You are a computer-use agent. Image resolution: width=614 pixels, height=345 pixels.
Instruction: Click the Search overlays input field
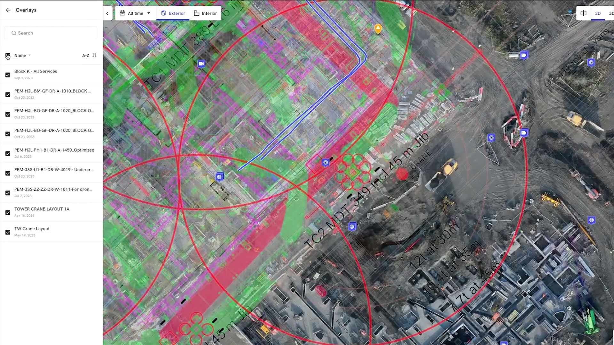pos(51,33)
